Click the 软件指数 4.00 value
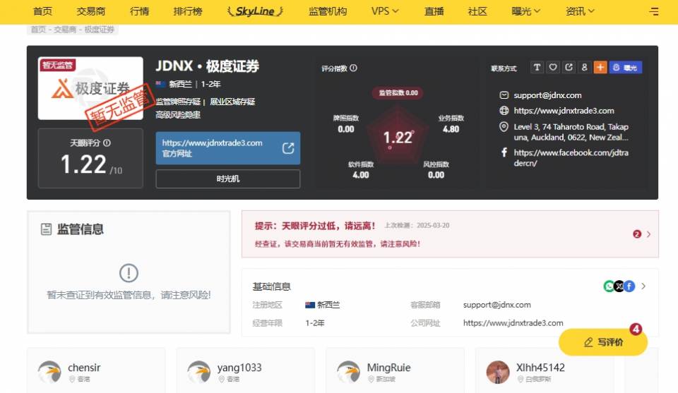 tap(361, 175)
